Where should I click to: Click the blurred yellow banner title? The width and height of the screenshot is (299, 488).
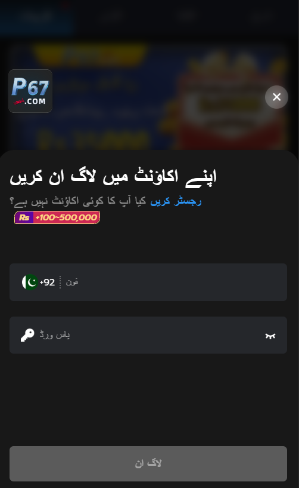click(90, 54)
